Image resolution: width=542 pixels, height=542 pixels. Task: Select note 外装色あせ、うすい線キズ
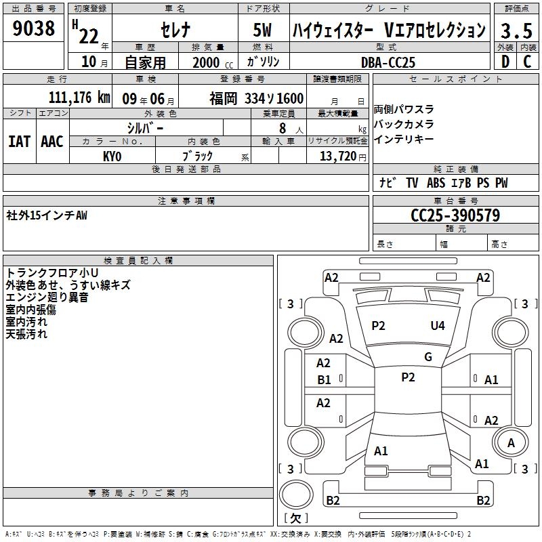68,285
